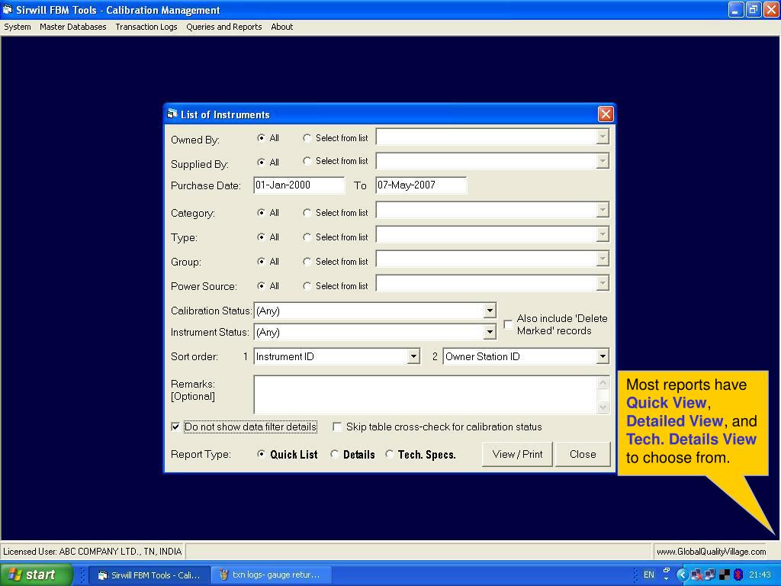Open the Instrument ID sort order dropdown
Screen dimensions: 781x586
pyautogui.click(x=413, y=356)
